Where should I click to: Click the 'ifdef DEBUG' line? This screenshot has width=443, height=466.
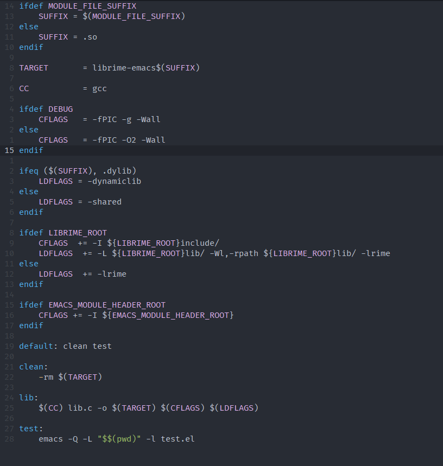point(46,109)
